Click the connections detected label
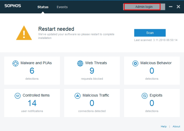This screenshot has height=131, width=184. 92,111
